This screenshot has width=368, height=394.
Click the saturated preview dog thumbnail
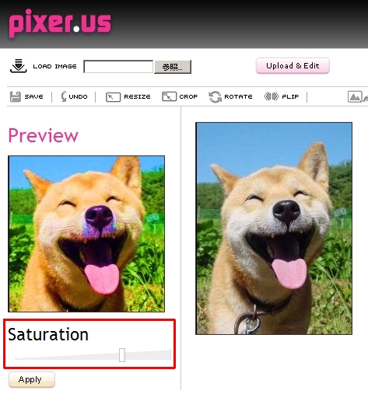point(86,234)
